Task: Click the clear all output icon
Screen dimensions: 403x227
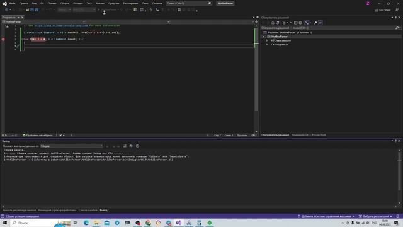Action: pos(125,146)
